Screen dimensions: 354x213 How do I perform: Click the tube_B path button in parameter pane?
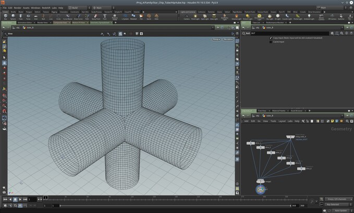[268, 28]
